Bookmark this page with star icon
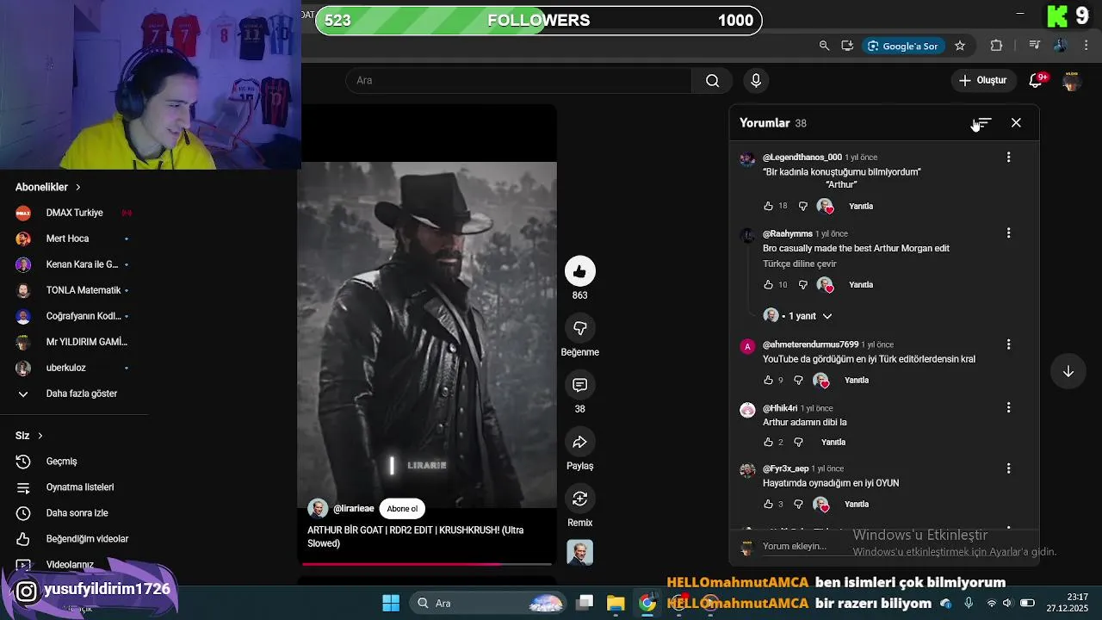Viewport: 1102px width, 620px height. 960,46
